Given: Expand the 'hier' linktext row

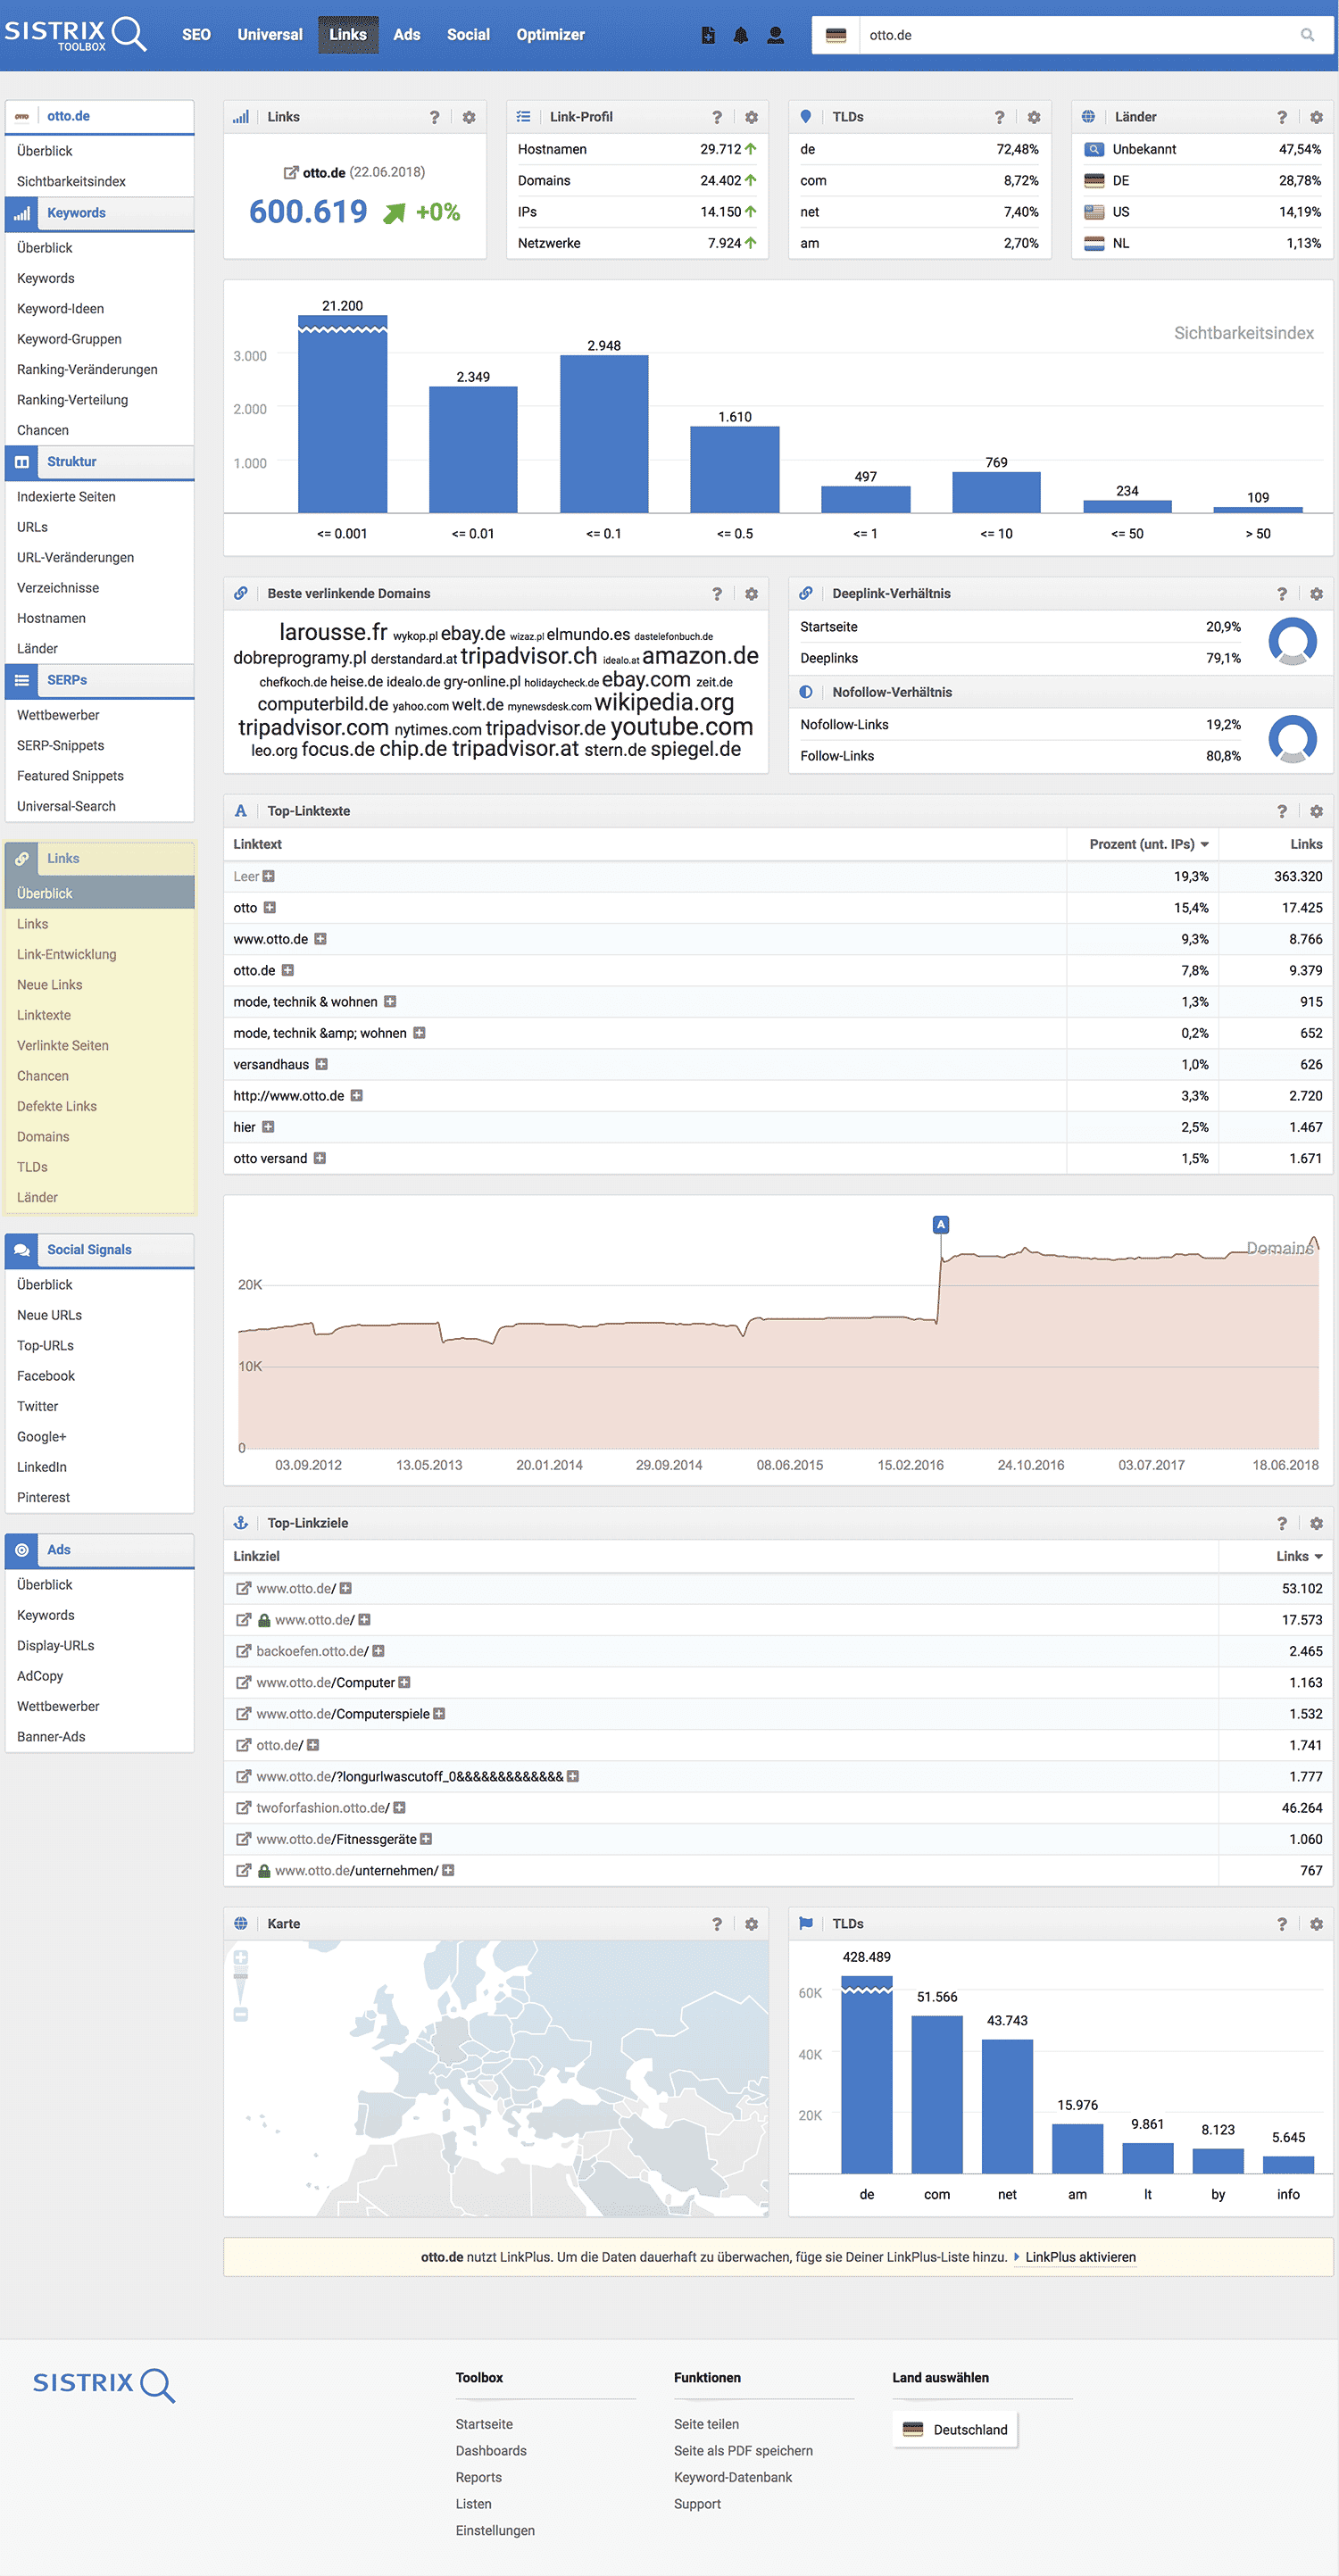Looking at the screenshot, I should (268, 1127).
